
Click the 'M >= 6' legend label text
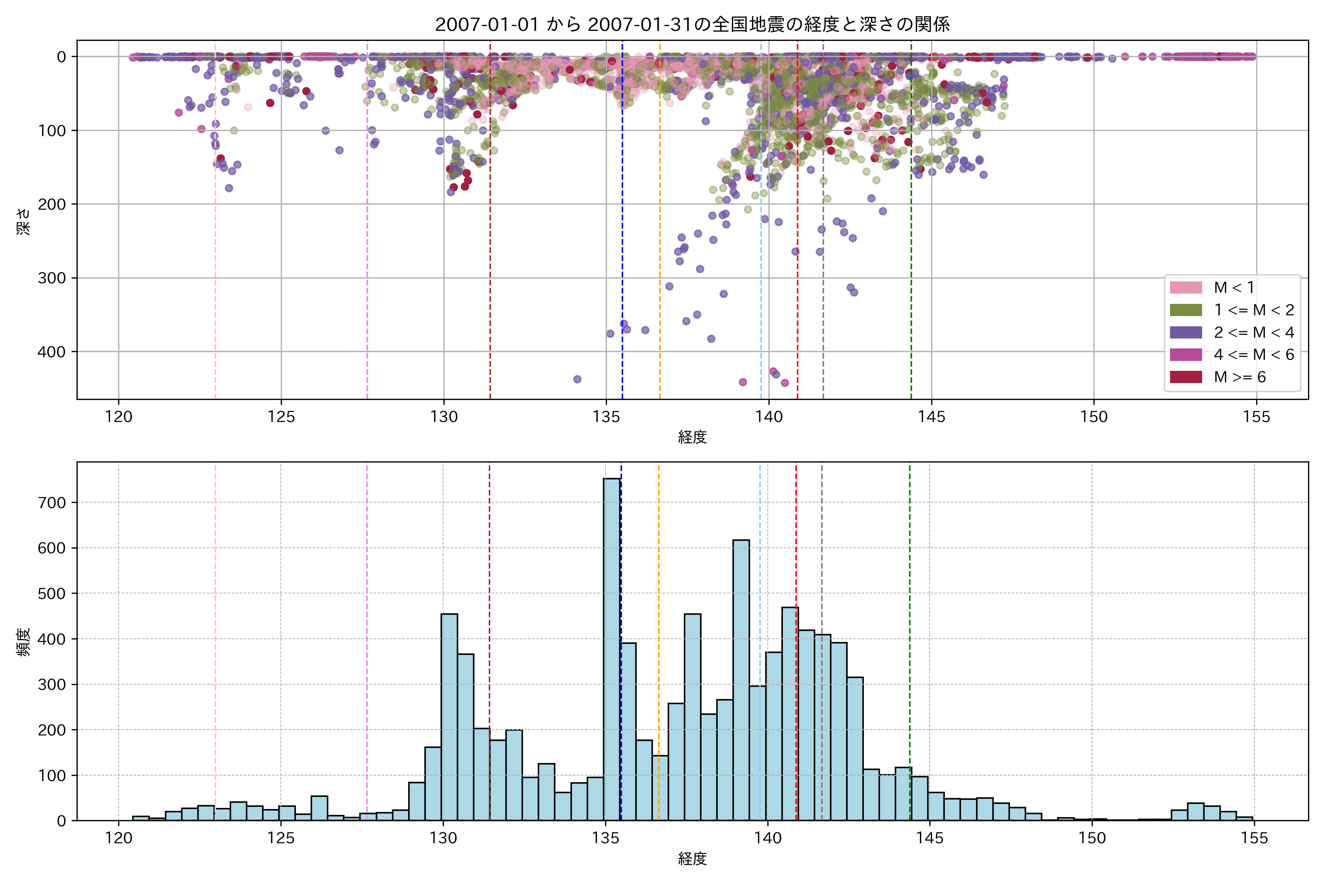click(x=1239, y=377)
